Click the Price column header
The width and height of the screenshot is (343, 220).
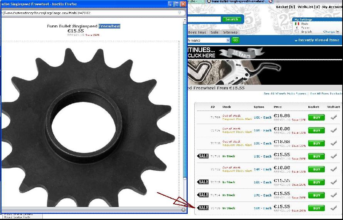277,107
